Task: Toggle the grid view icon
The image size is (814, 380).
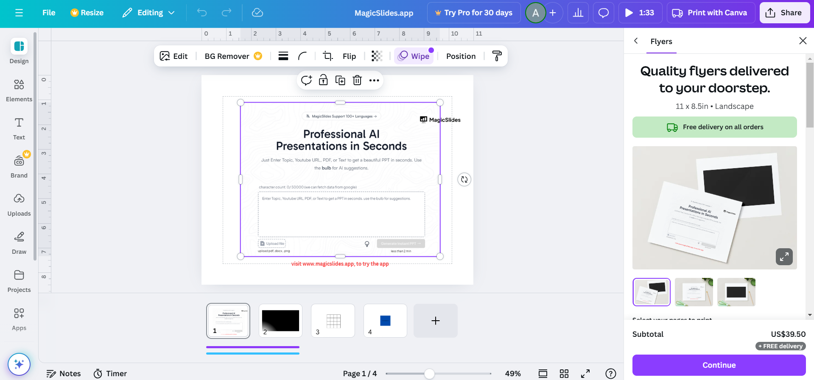Action: pyautogui.click(x=564, y=374)
